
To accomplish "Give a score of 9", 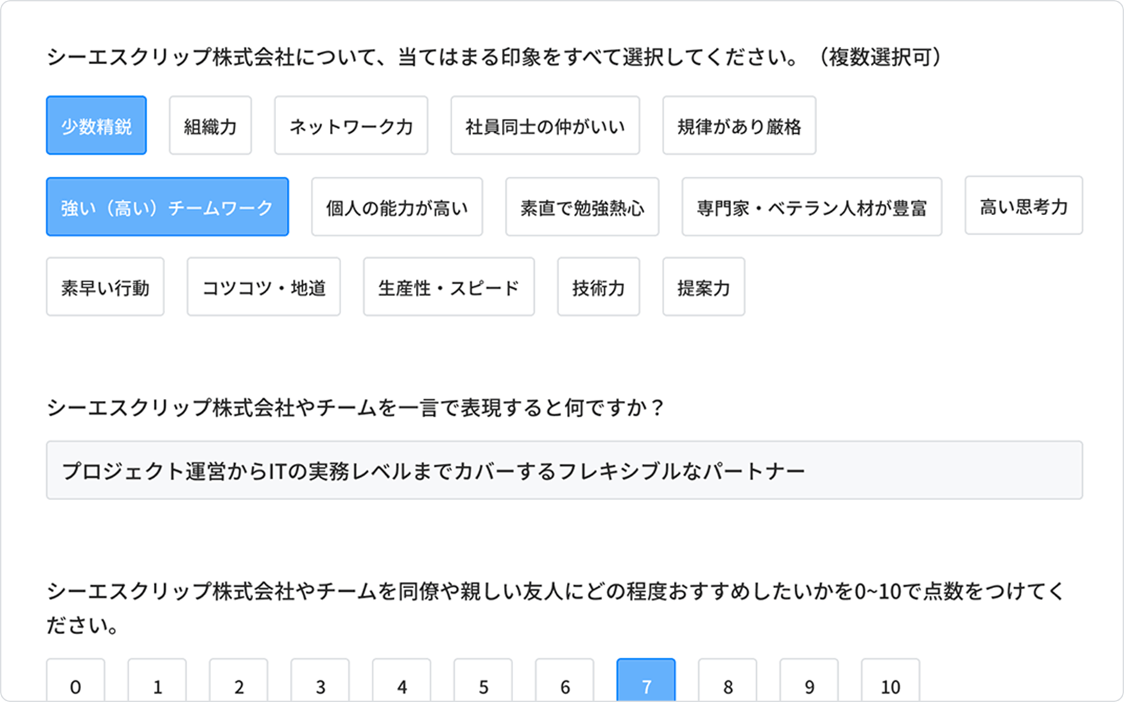I will pyautogui.click(x=809, y=680).
